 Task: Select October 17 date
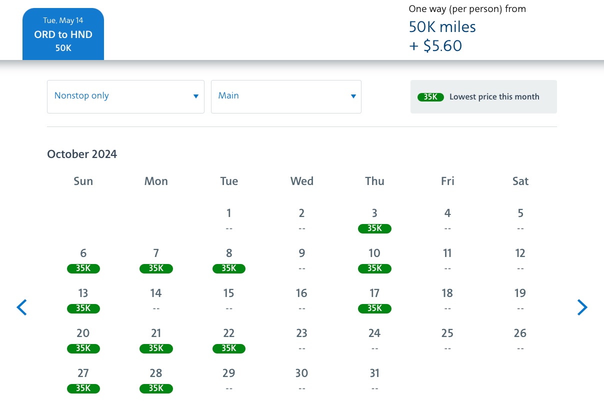click(x=374, y=300)
